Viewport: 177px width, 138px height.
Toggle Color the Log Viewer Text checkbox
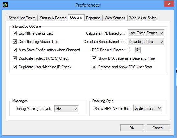(15, 42)
